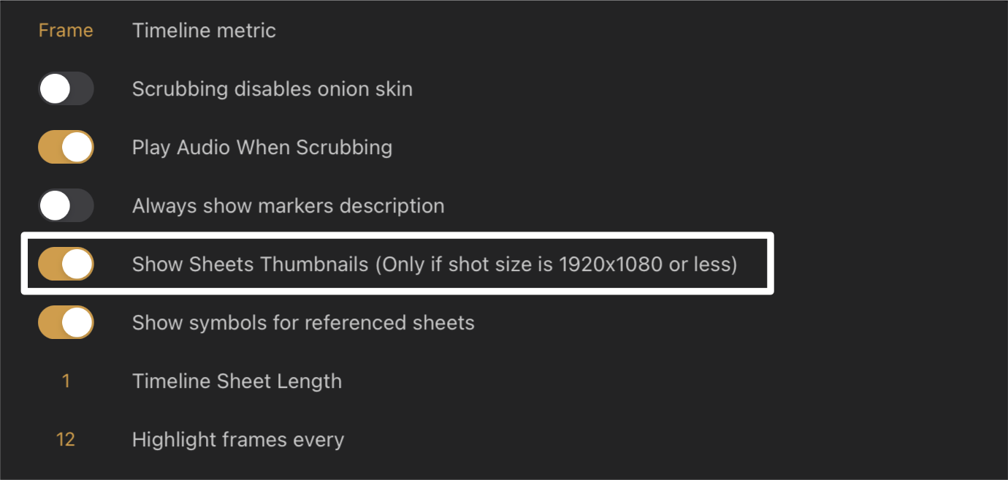Edit the sheet length number field

[66, 381]
